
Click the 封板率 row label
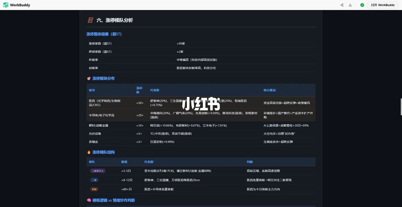(93, 68)
